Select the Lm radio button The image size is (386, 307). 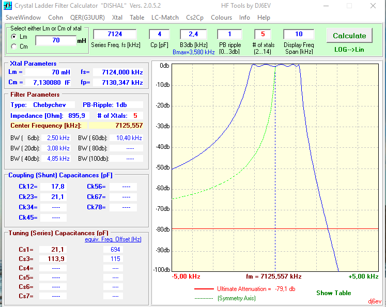(x=14, y=37)
